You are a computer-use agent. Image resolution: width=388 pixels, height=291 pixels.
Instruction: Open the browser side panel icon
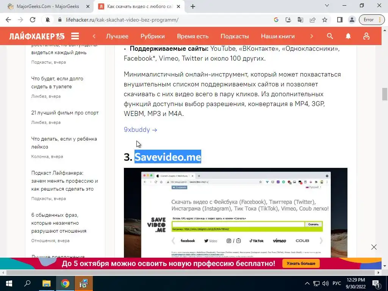click(340, 20)
